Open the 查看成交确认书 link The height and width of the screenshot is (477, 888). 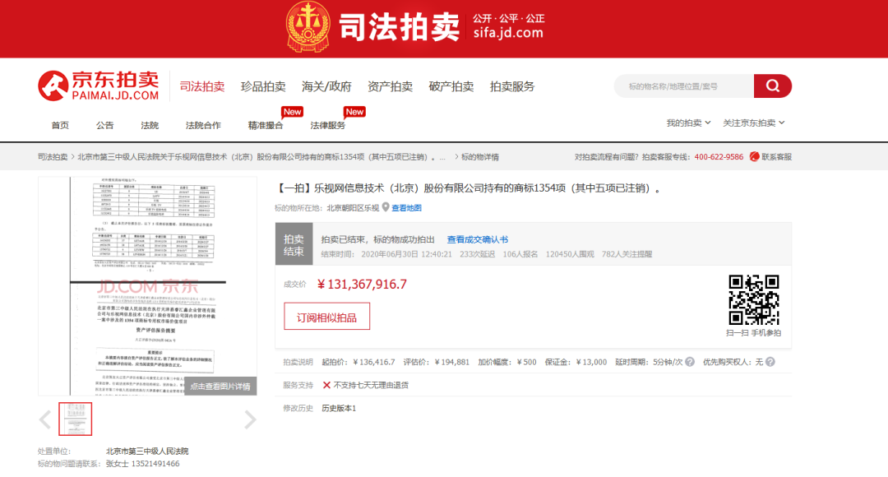[x=478, y=239]
